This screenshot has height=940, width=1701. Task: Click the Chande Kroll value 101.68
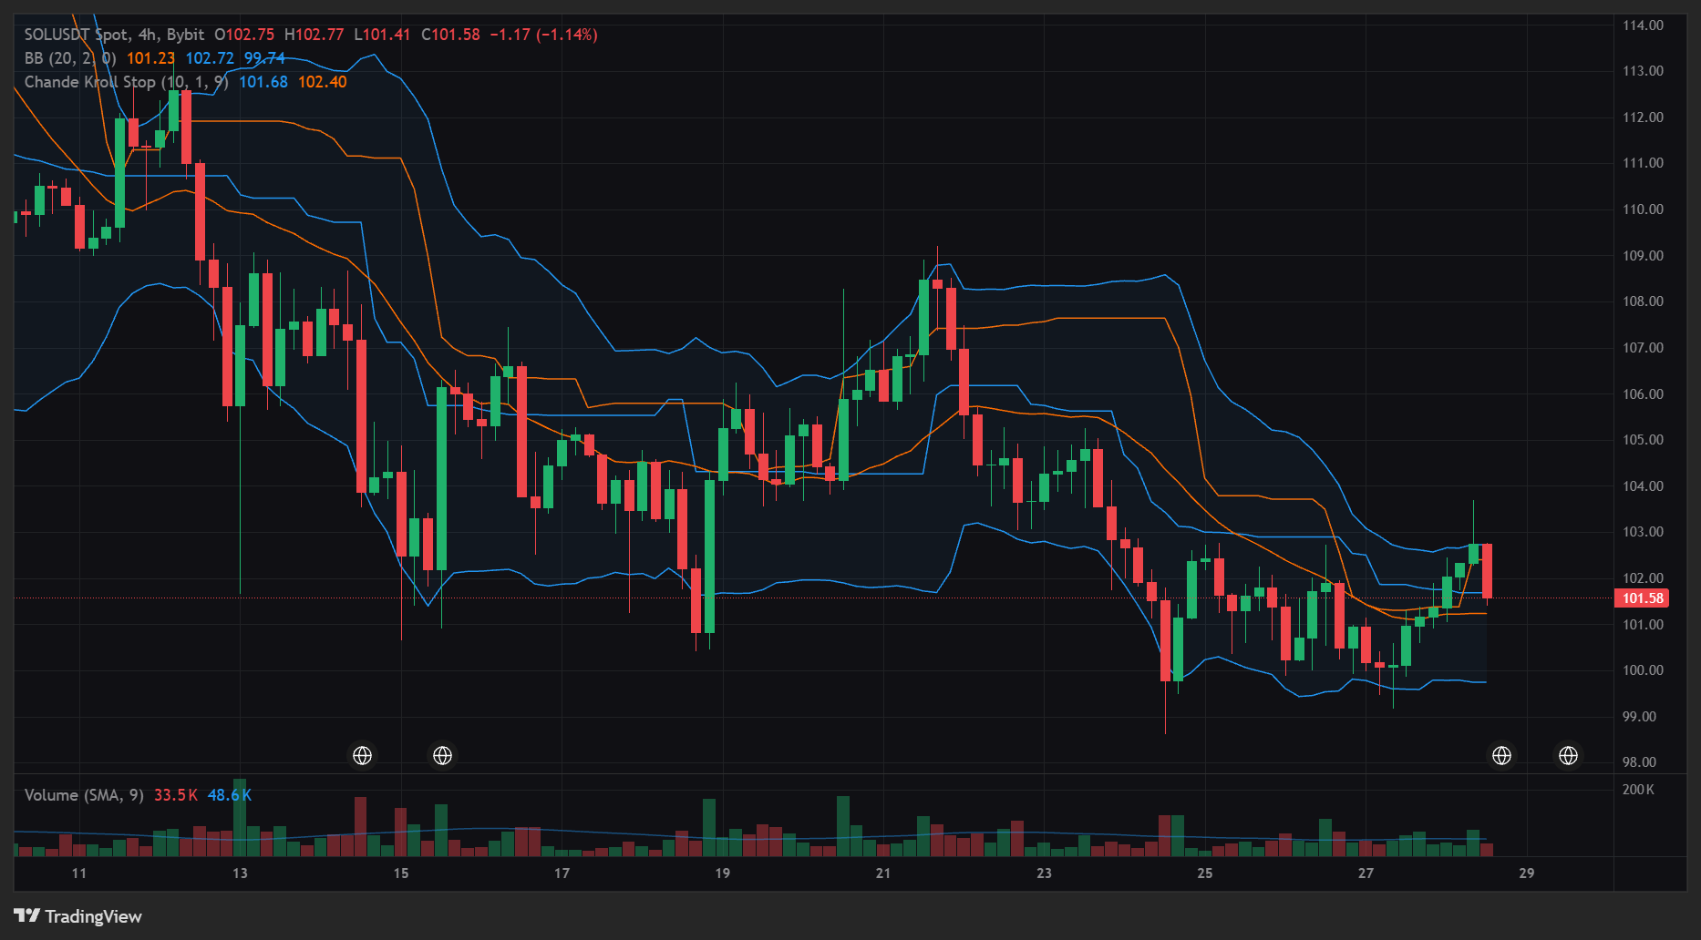pyautogui.click(x=263, y=82)
